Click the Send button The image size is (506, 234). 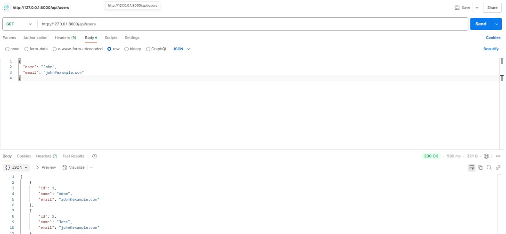(481, 24)
